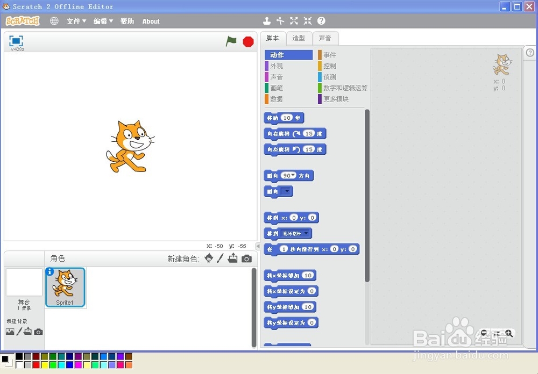The height and width of the screenshot is (374, 538).
Task: Select the 画笔 block category
Action: [x=288, y=88]
